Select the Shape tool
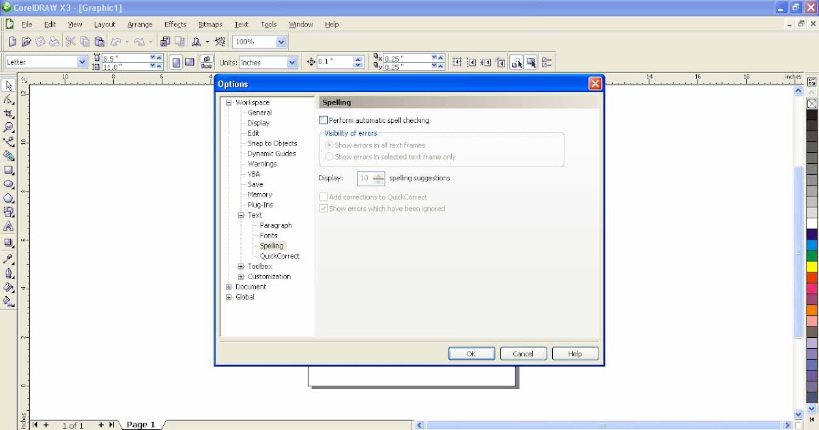Viewport: 819px width, 430px height. 9,100
